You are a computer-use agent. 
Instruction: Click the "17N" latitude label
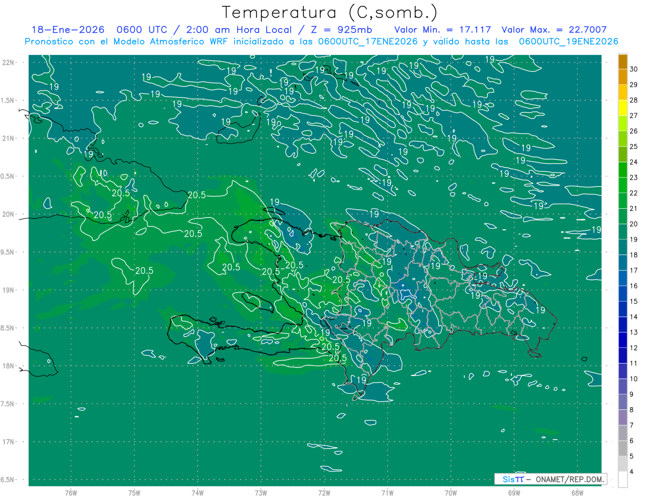[8, 442]
